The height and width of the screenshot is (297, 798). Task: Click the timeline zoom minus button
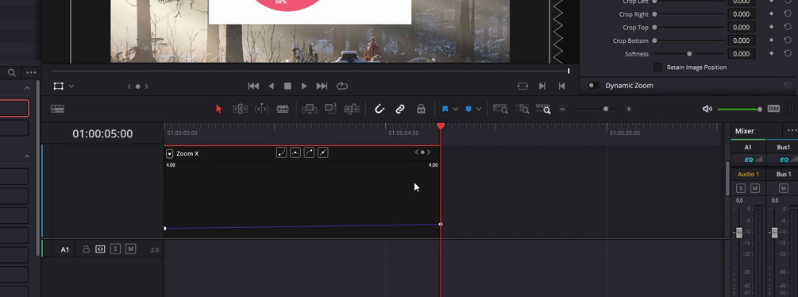(x=562, y=109)
